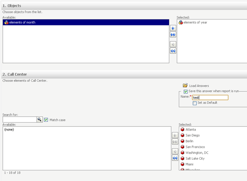Image resolution: width=247 pixels, height=181 pixels.
Task: Click the 2. Call Center section header
Action: (124, 75)
